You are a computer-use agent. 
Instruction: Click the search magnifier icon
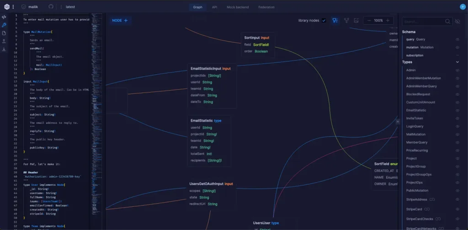pyautogui.click(x=448, y=21)
